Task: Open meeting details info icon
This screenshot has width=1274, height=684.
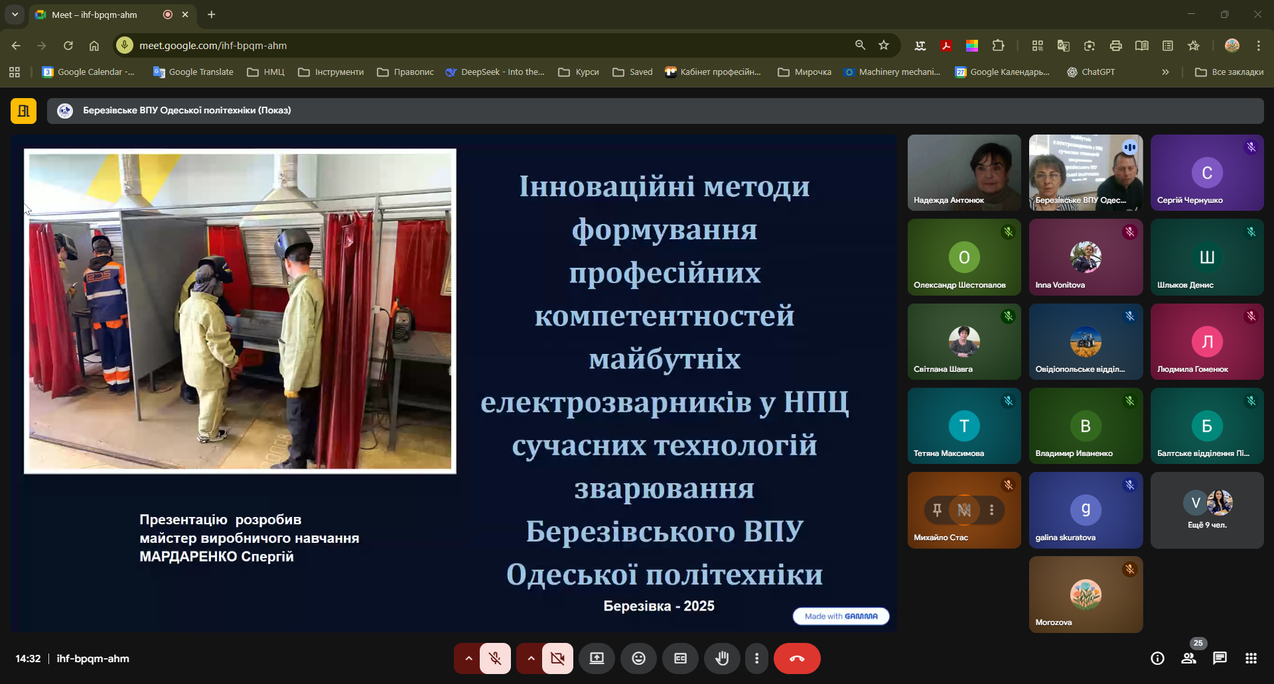Action: click(1157, 658)
